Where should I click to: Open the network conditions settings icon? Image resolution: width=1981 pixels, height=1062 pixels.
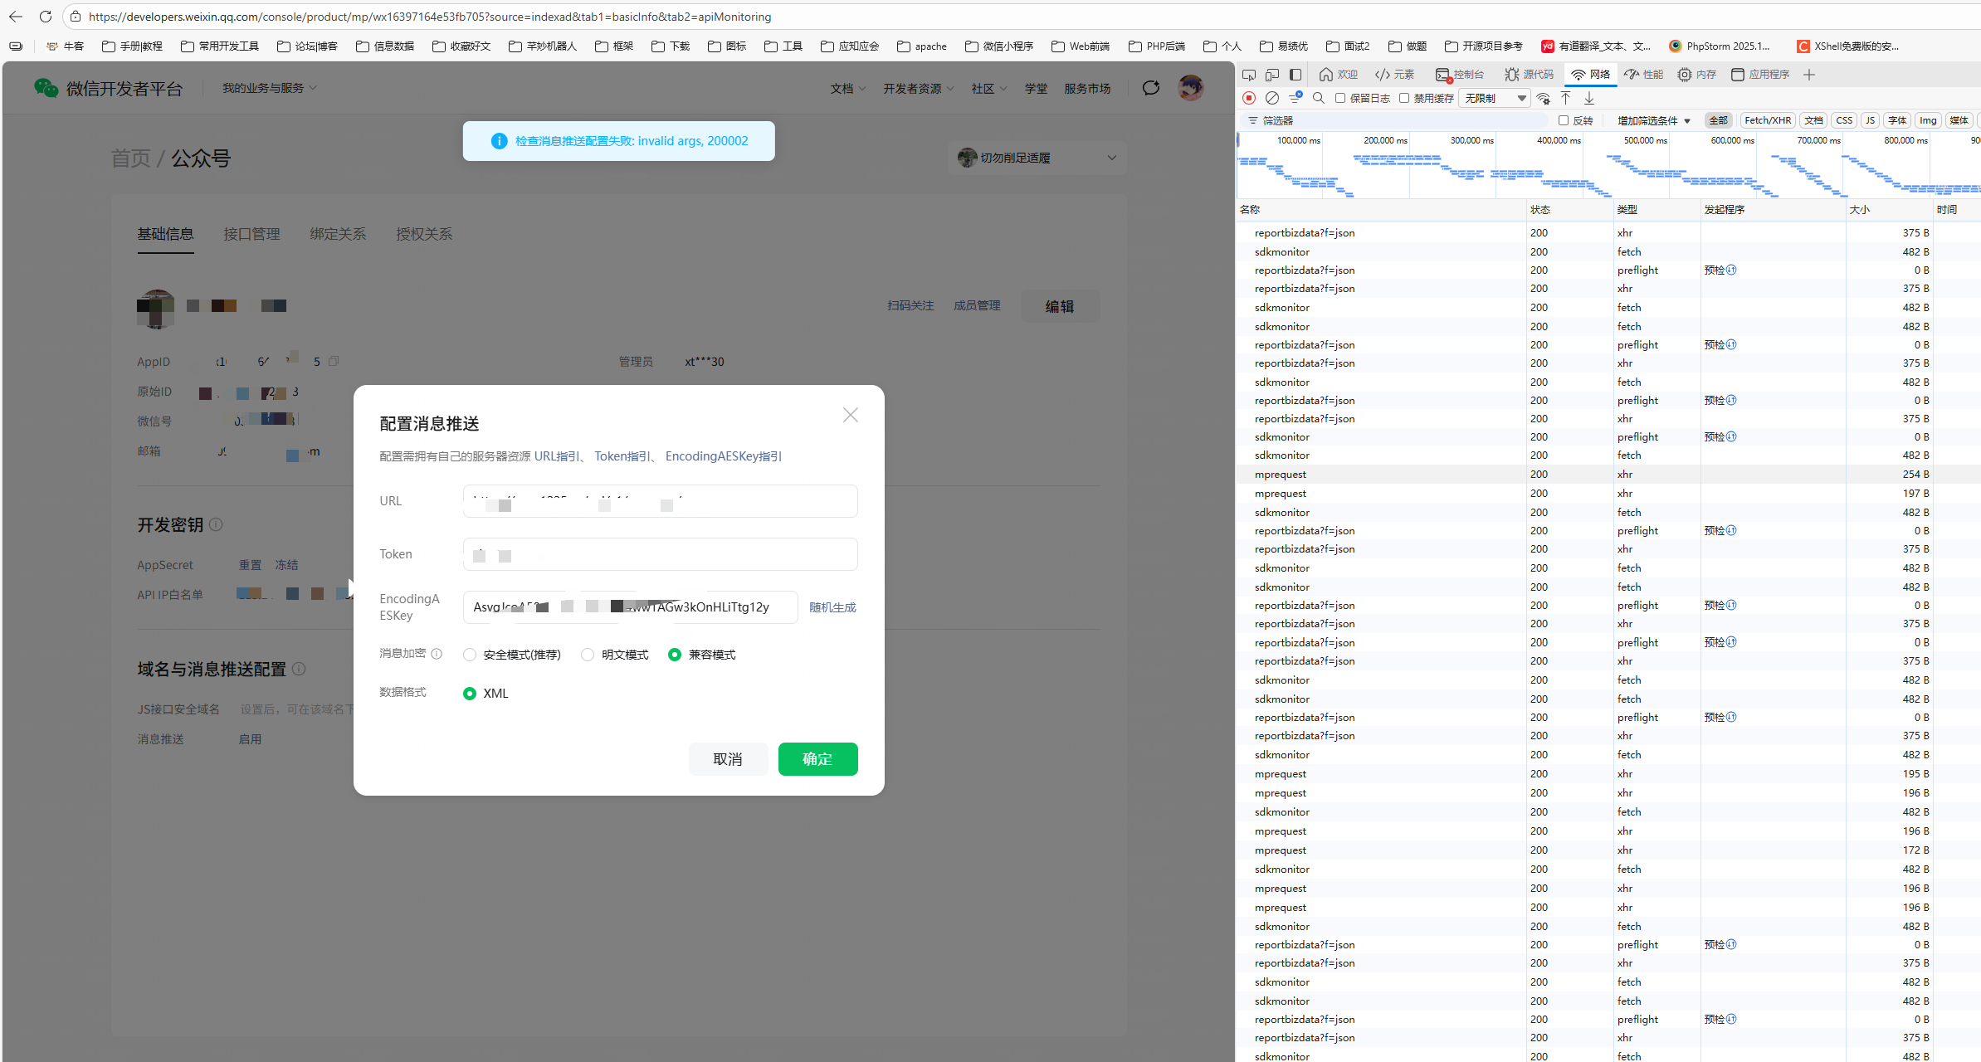[x=1543, y=98]
